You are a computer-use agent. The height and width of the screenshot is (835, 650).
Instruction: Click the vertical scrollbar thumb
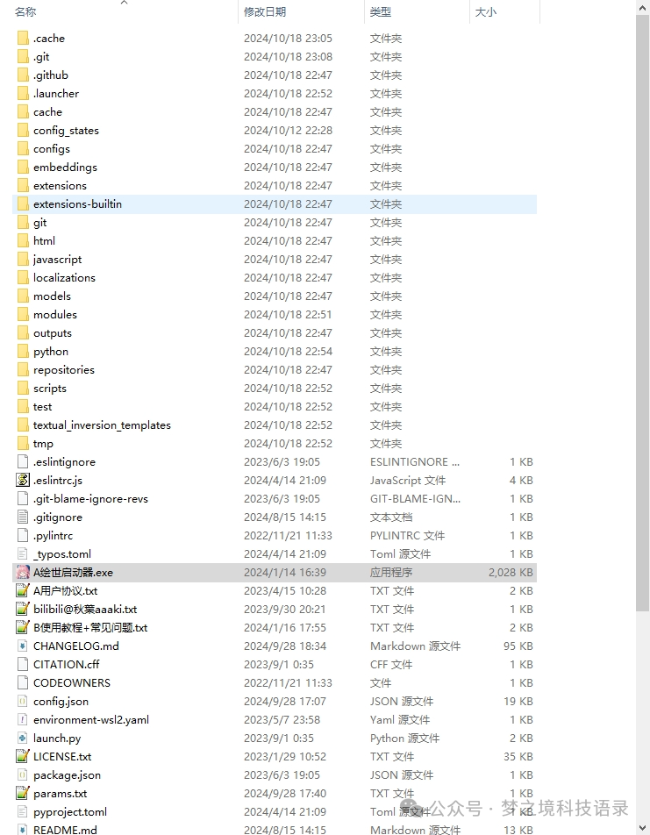pos(642,312)
